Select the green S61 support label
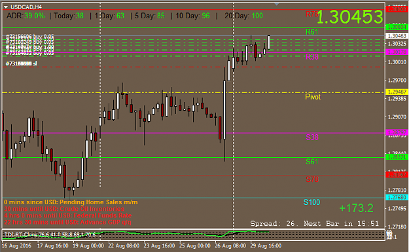The height and width of the screenshot is (252, 409). 312,162
